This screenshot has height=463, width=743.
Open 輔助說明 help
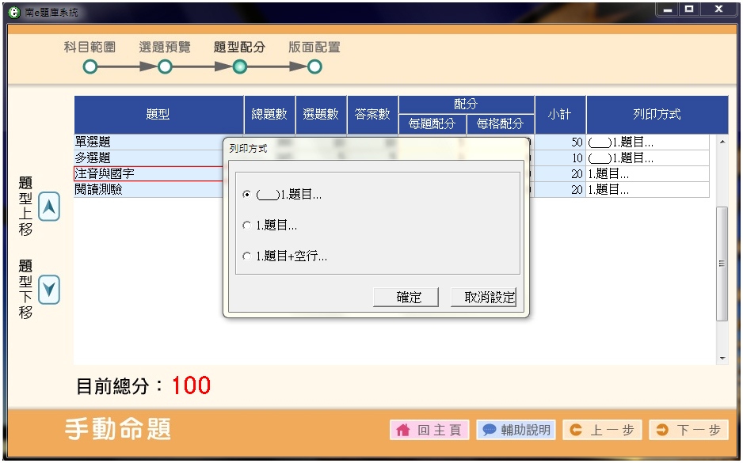click(x=516, y=430)
